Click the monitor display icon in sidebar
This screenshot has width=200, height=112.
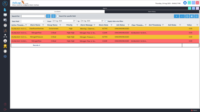5,15
